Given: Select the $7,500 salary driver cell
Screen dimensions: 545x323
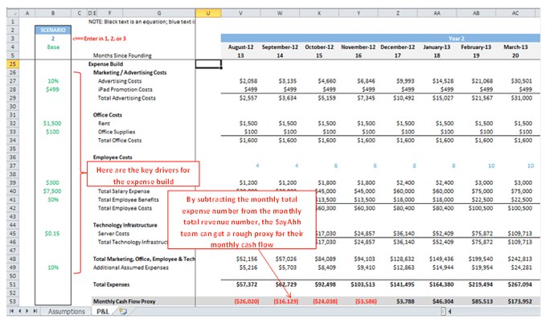Looking at the screenshot, I should point(51,191).
